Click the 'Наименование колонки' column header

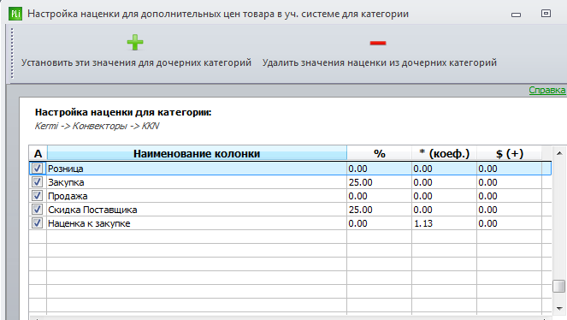click(x=197, y=153)
